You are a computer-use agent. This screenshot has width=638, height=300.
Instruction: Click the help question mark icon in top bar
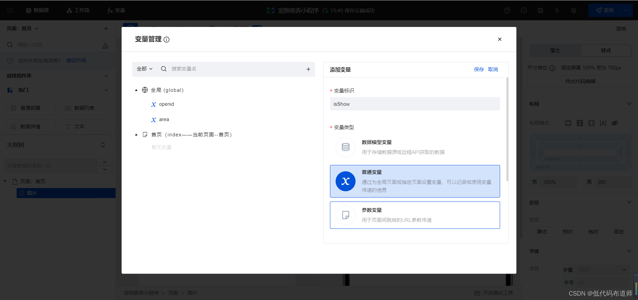(507, 10)
